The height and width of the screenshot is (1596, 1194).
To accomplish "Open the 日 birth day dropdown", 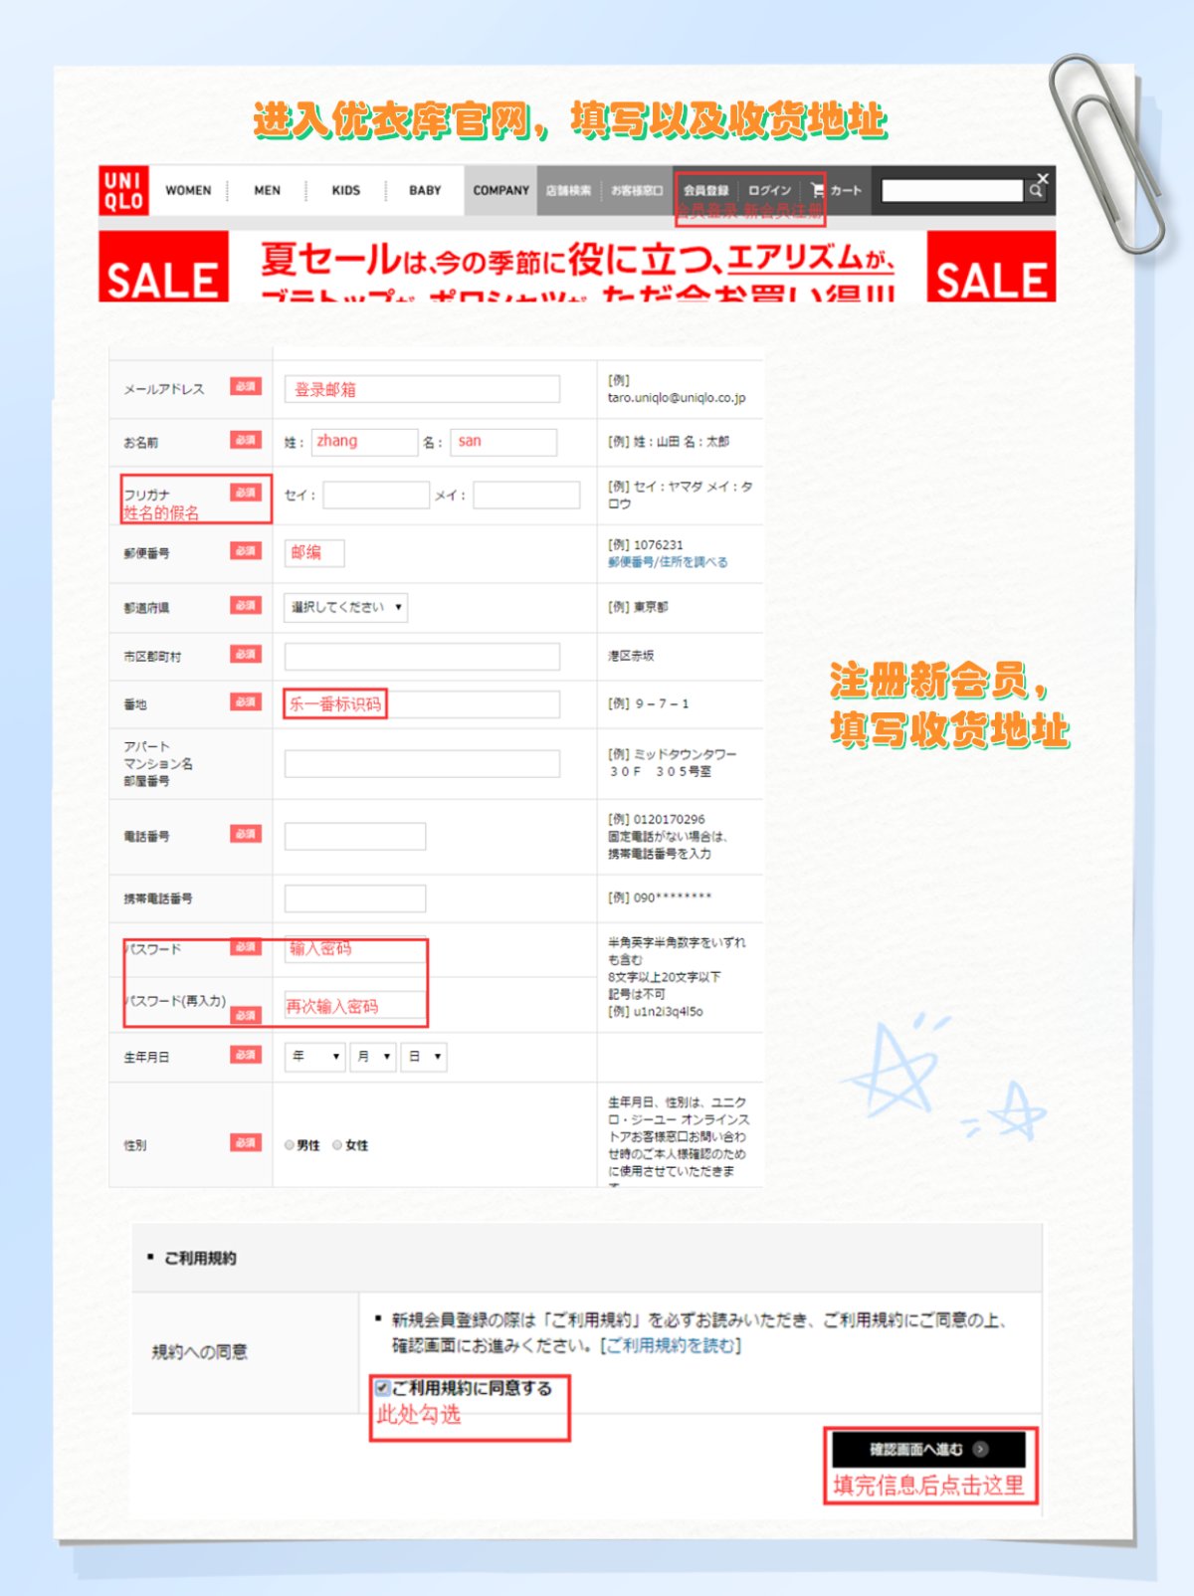I will 424,1057.
